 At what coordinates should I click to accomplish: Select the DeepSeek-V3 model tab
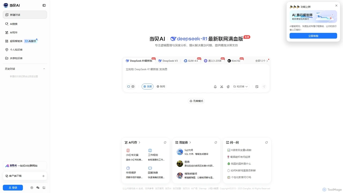[168, 61]
